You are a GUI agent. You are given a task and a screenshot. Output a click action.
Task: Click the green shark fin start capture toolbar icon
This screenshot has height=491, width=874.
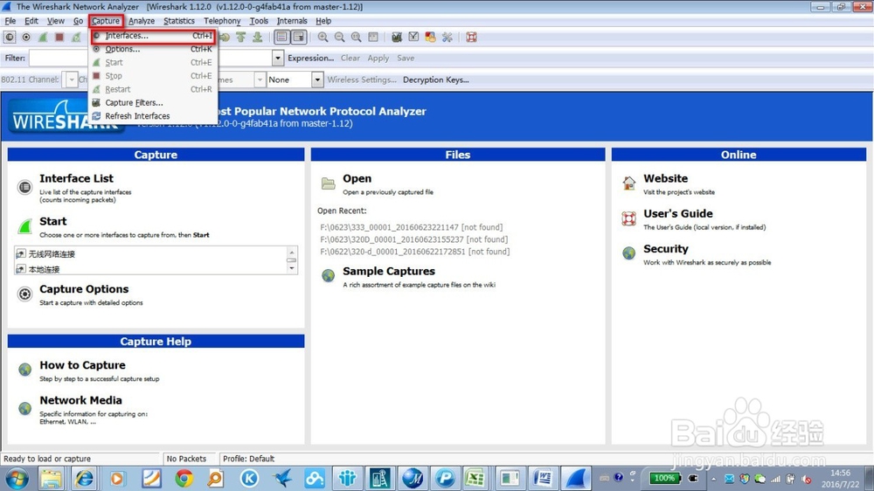point(43,38)
